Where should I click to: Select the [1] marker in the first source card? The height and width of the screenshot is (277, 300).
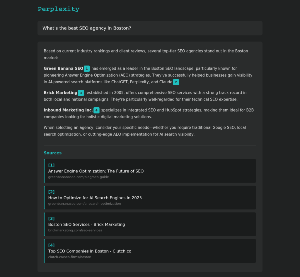[51, 165]
